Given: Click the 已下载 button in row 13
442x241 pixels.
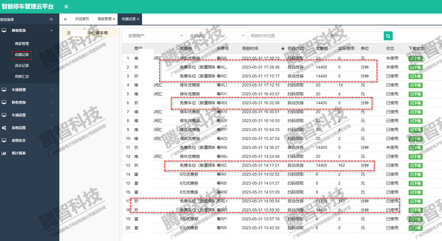Looking at the screenshot, I should pyautogui.click(x=415, y=166).
